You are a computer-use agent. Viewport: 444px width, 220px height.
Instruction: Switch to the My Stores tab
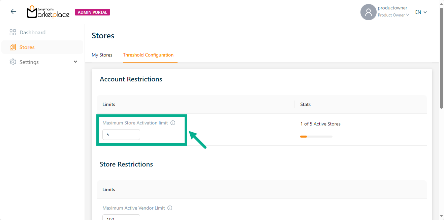point(102,55)
